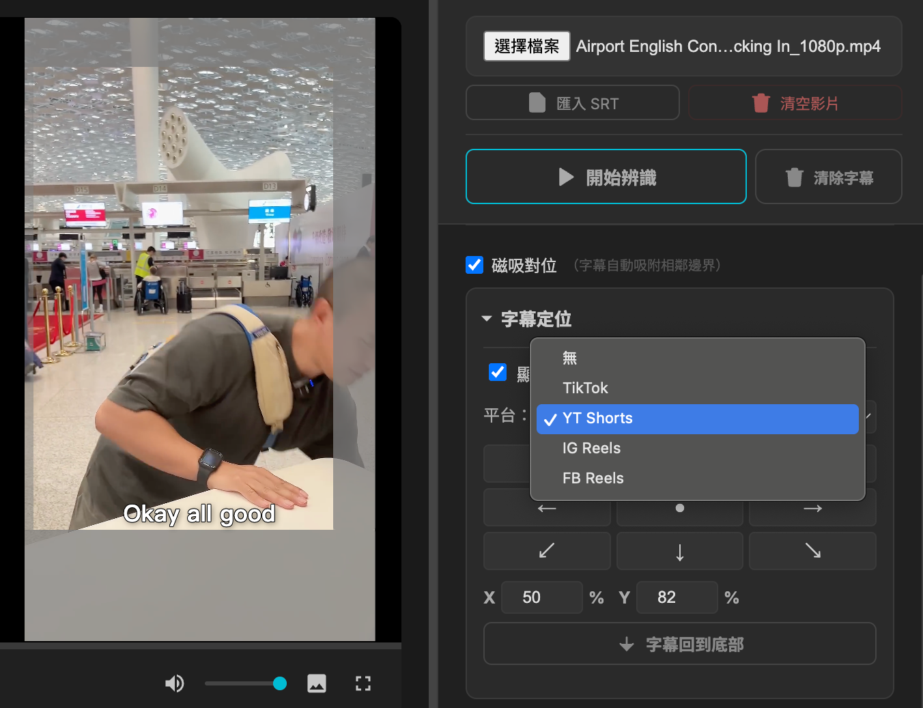This screenshot has height=708, width=923.
Task: Click the 開始辨識 start recognition button
Action: 606,177
